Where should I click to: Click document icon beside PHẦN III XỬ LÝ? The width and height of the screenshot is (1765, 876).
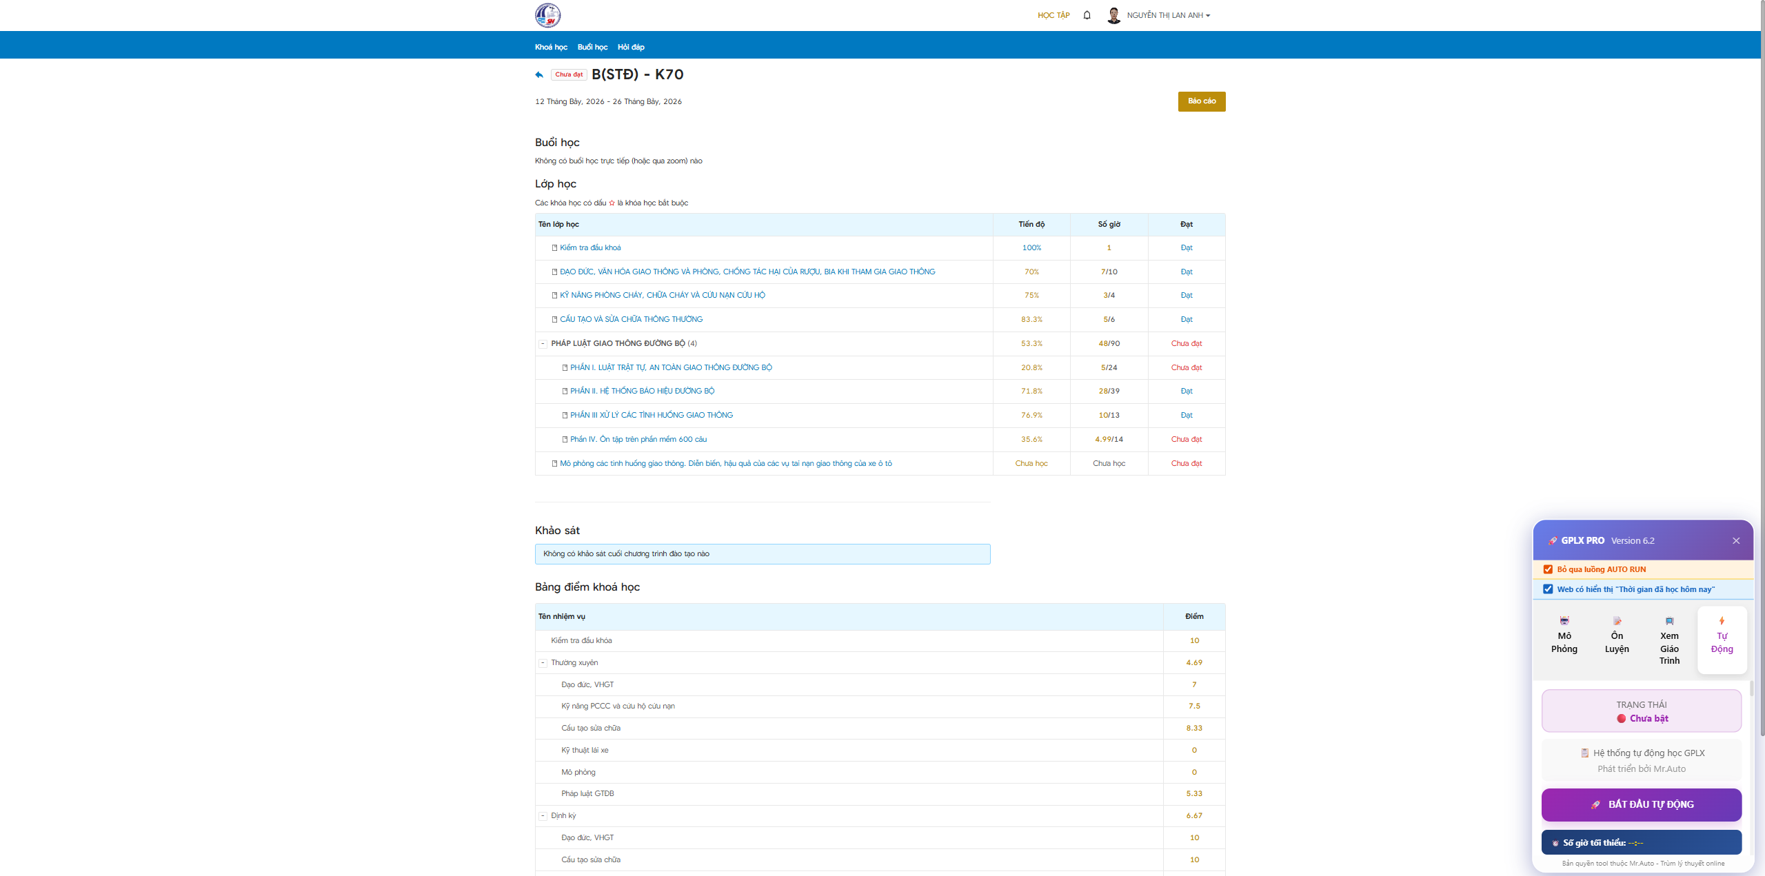click(565, 415)
